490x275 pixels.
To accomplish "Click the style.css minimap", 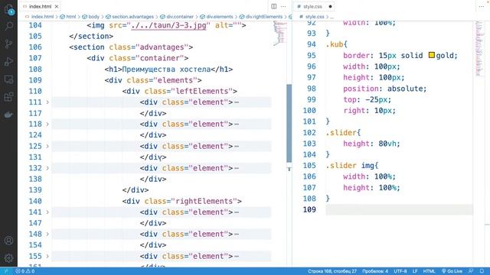I will click(x=479, y=48).
